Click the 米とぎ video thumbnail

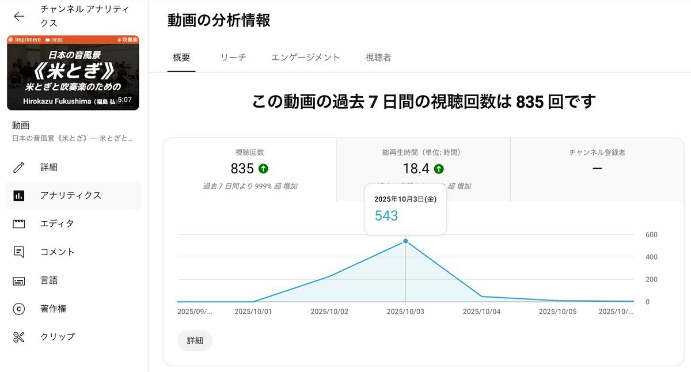pyautogui.click(x=73, y=73)
